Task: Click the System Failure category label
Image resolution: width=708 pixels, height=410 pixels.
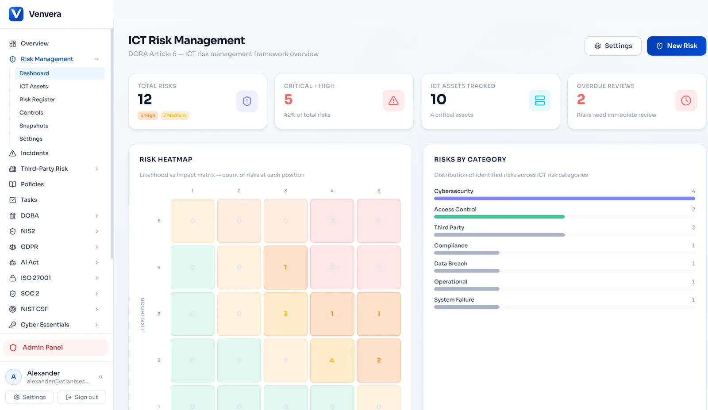Action: click(454, 300)
